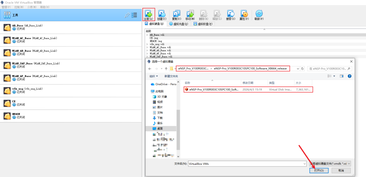Screen dimensions: 366x177
Task: Open OneDrive in navigation pane
Action: [163, 84]
